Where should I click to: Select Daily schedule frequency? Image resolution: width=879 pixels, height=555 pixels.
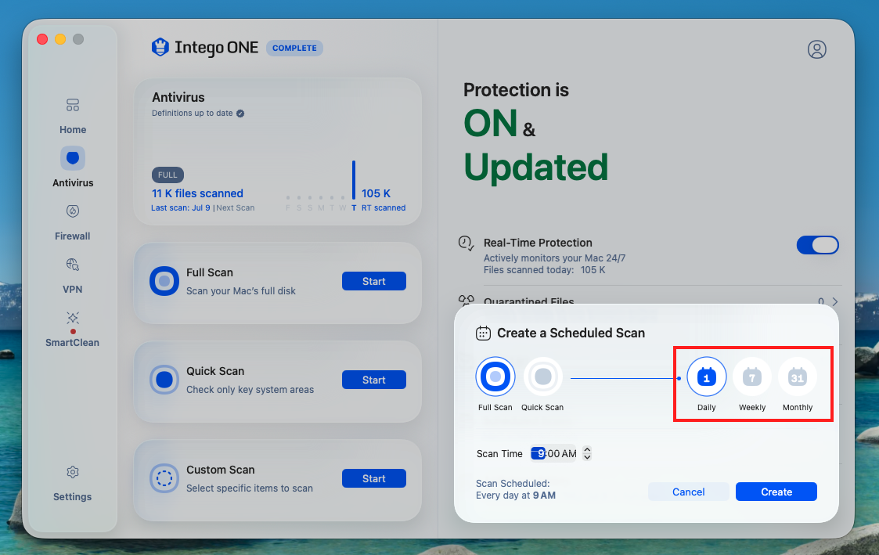tap(706, 377)
